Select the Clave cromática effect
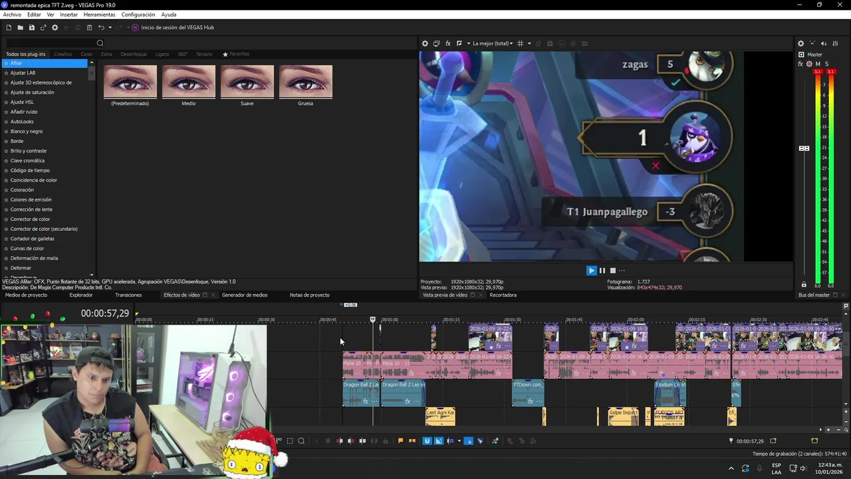The image size is (851, 479). [27, 160]
